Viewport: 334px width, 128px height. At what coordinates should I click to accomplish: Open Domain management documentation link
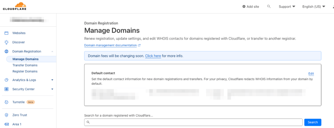click(110, 45)
